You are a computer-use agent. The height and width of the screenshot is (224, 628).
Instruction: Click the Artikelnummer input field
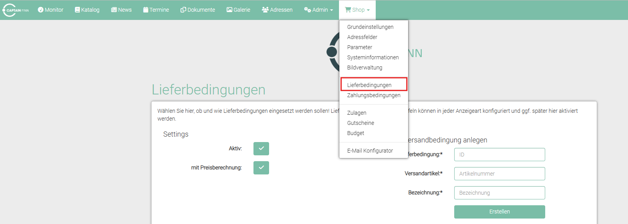click(499, 174)
